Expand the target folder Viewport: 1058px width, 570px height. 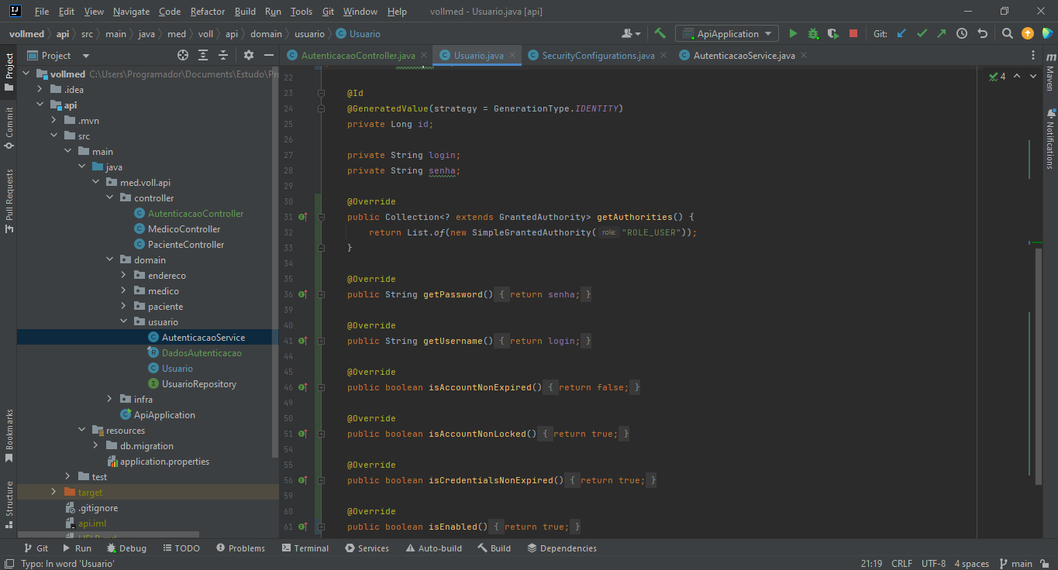pos(53,492)
